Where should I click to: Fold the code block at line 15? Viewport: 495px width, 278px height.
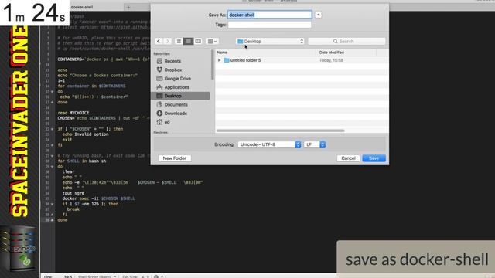coord(52,92)
